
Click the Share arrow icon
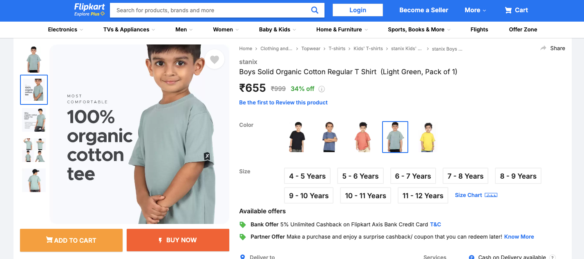point(543,48)
